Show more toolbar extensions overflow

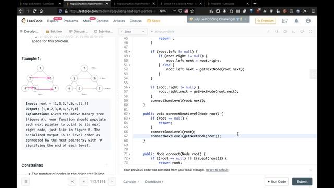[305, 11]
